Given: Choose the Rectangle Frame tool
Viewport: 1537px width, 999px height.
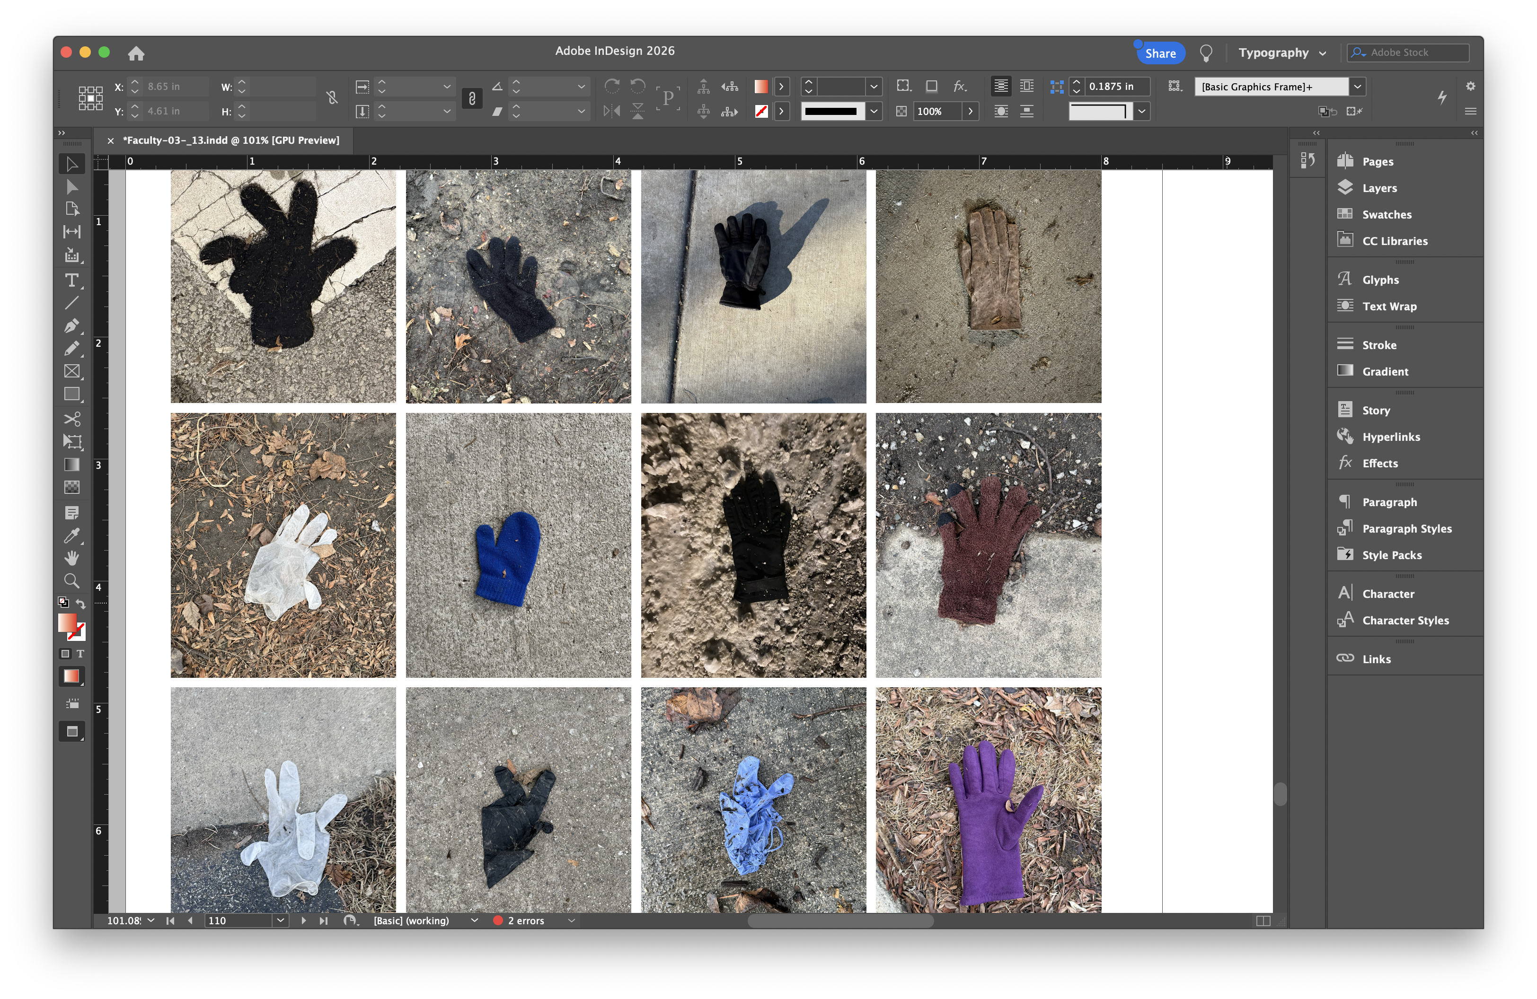Looking at the screenshot, I should (71, 371).
